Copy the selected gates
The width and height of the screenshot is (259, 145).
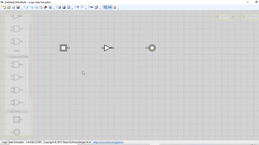[32, 7]
